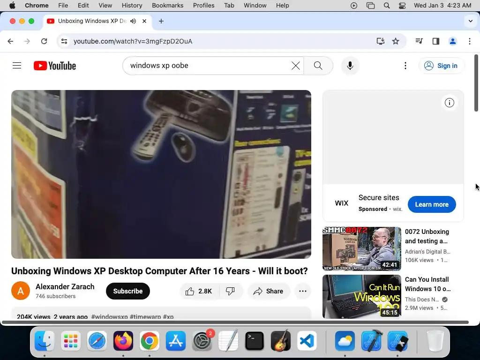This screenshot has width=480, height=360.
Task: Open the Apple menu
Action: click(x=12, y=6)
